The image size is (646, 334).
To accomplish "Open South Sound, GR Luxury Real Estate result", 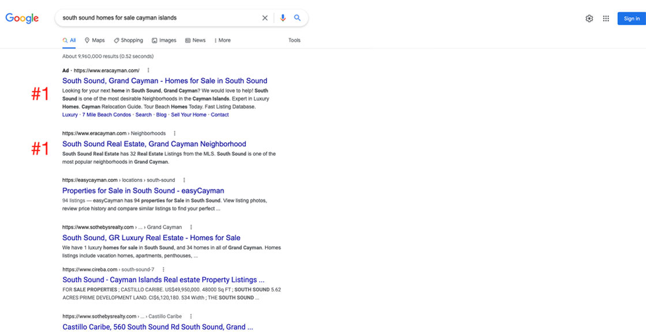I will 151,238.
